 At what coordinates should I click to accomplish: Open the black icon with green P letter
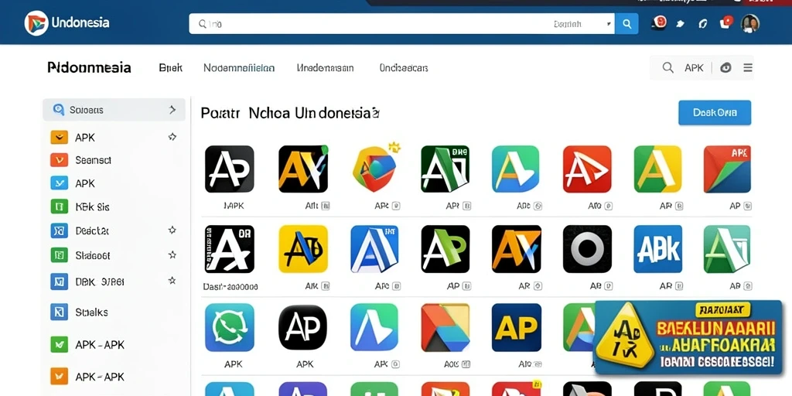445,249
